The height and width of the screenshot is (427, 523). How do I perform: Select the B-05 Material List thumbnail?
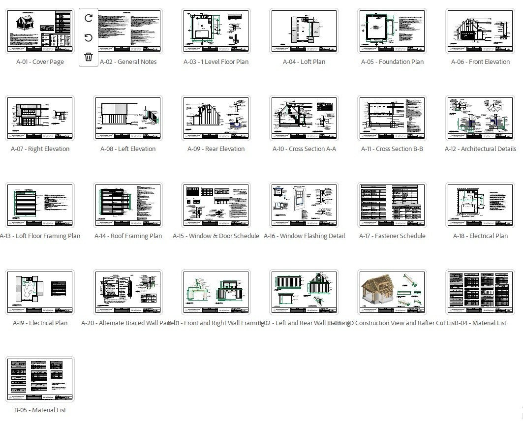pyautogui.click(x=40, y=379)
